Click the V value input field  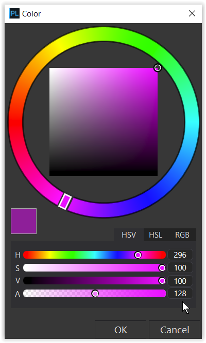pos(180,281)
